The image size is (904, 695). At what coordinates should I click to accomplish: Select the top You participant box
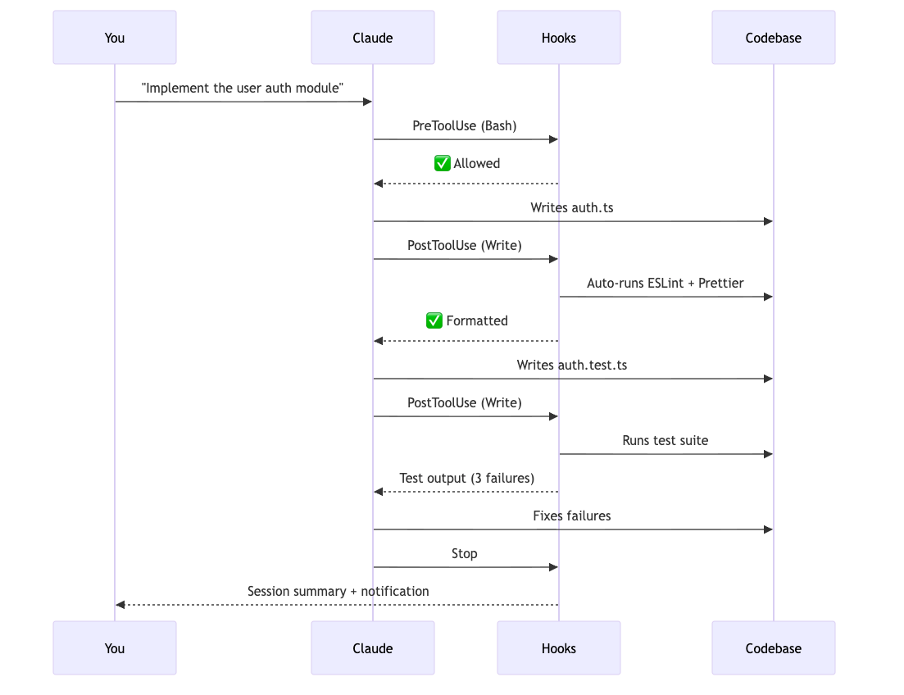[x=115, y=38]
